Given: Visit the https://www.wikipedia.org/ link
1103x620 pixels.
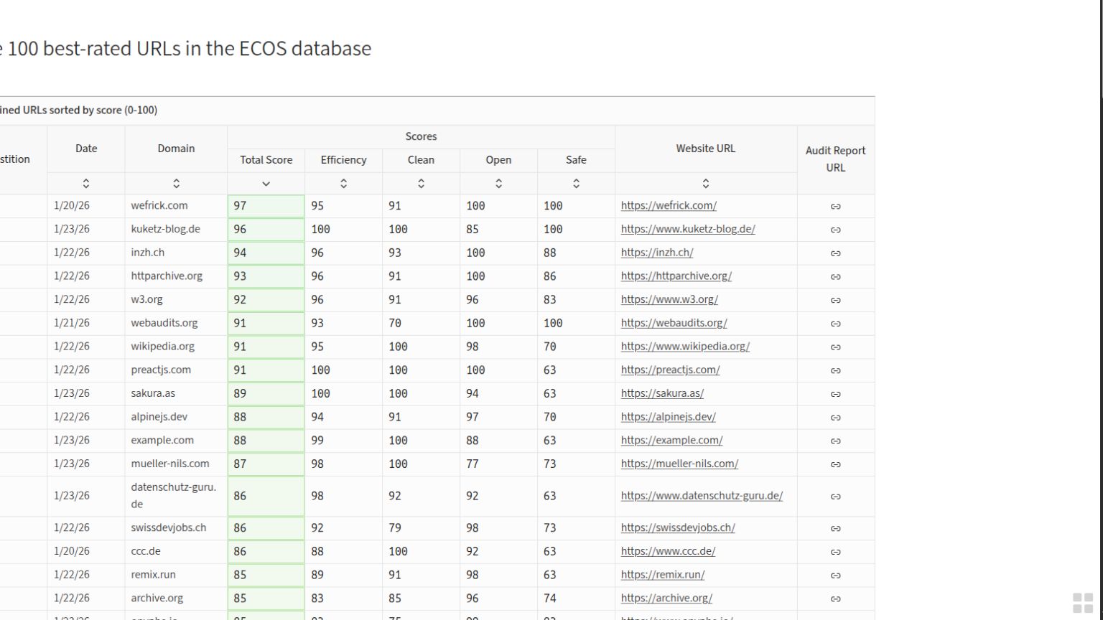Looking at the screenshot, I should 685,347.
